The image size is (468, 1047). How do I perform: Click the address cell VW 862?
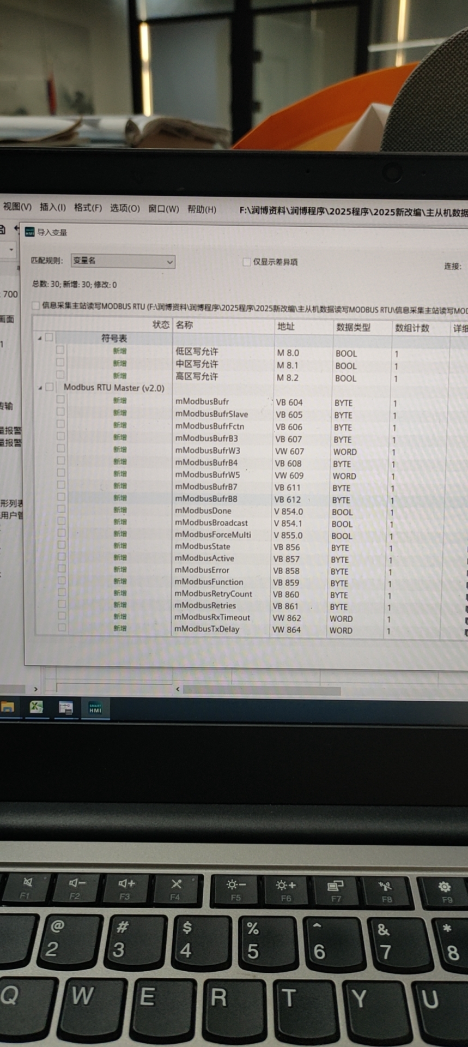tap(287, 618)
